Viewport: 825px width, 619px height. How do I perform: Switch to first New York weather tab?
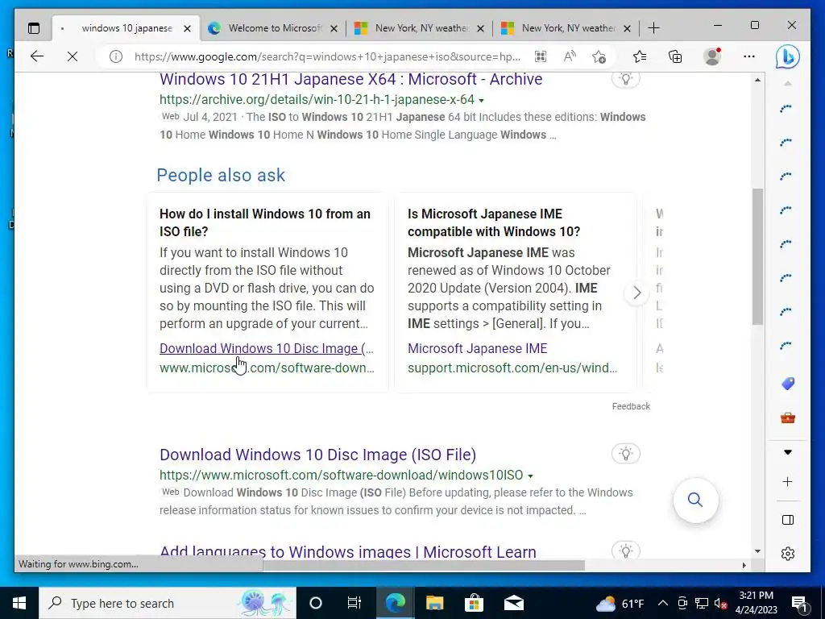421,28
